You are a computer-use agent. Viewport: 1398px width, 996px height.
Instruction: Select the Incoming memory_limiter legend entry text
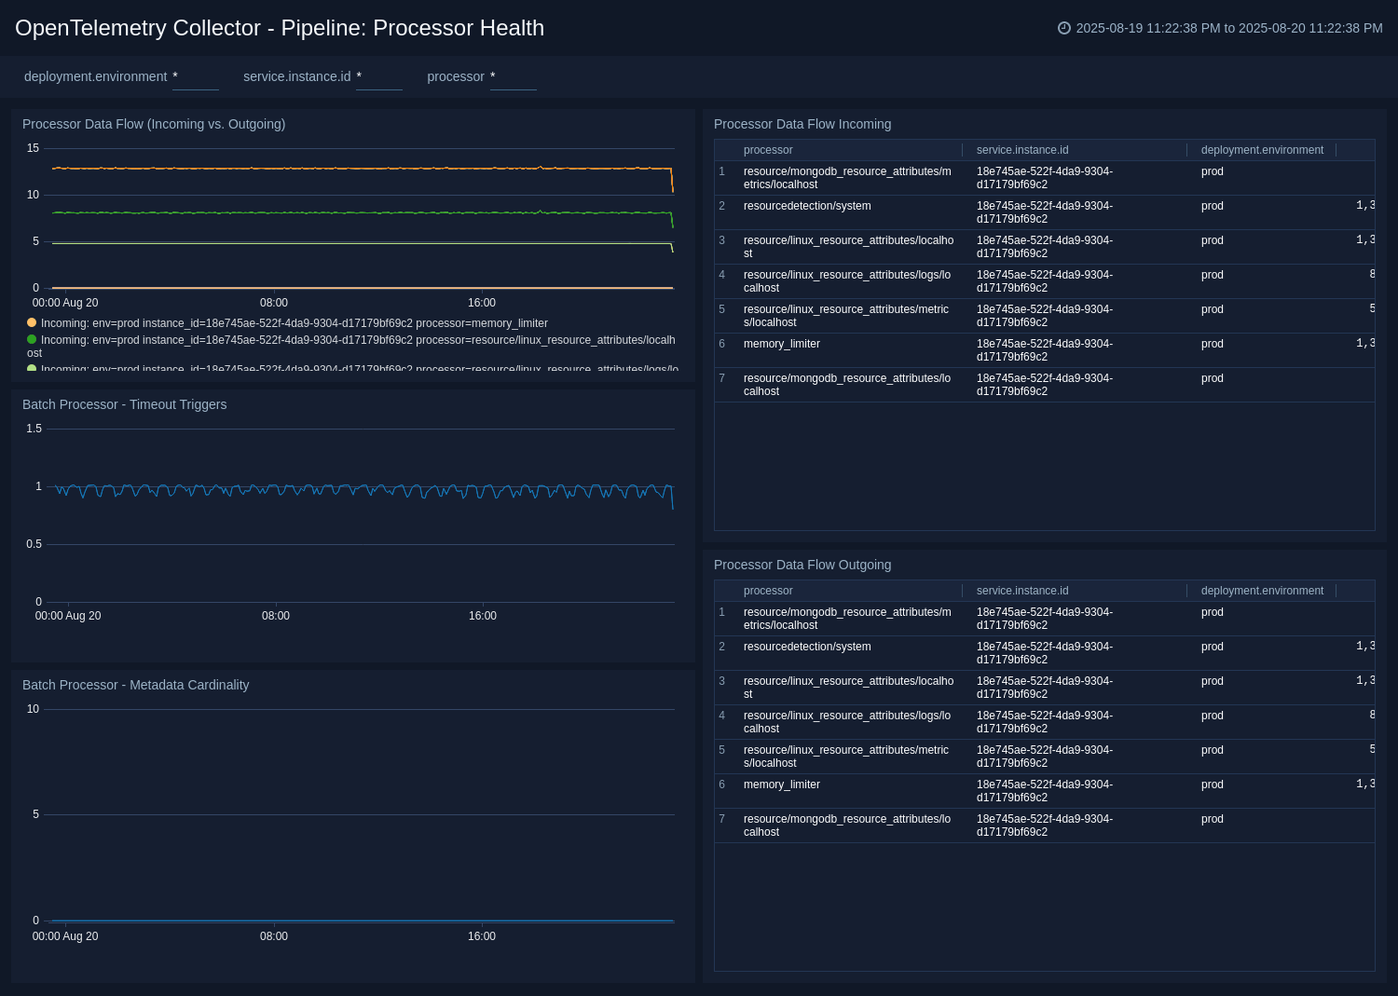coord(295,323)
